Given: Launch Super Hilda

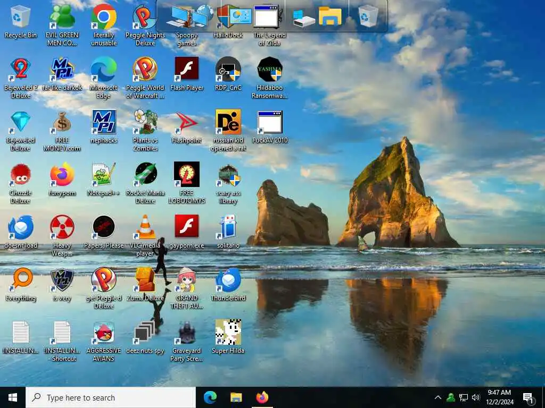Looking at the screenshot, I should (228, 337).
